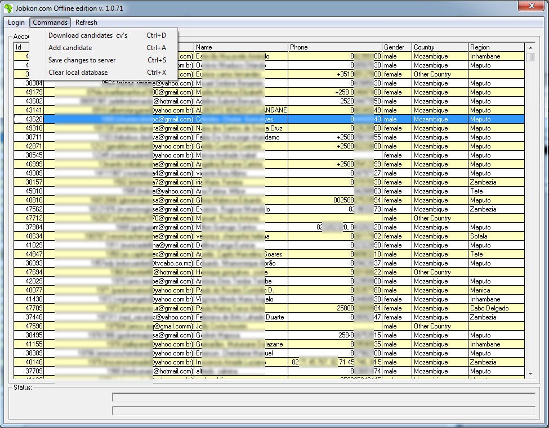Click Id cell 49089
This screenshot has width=549, height=428.
(29, 173)
